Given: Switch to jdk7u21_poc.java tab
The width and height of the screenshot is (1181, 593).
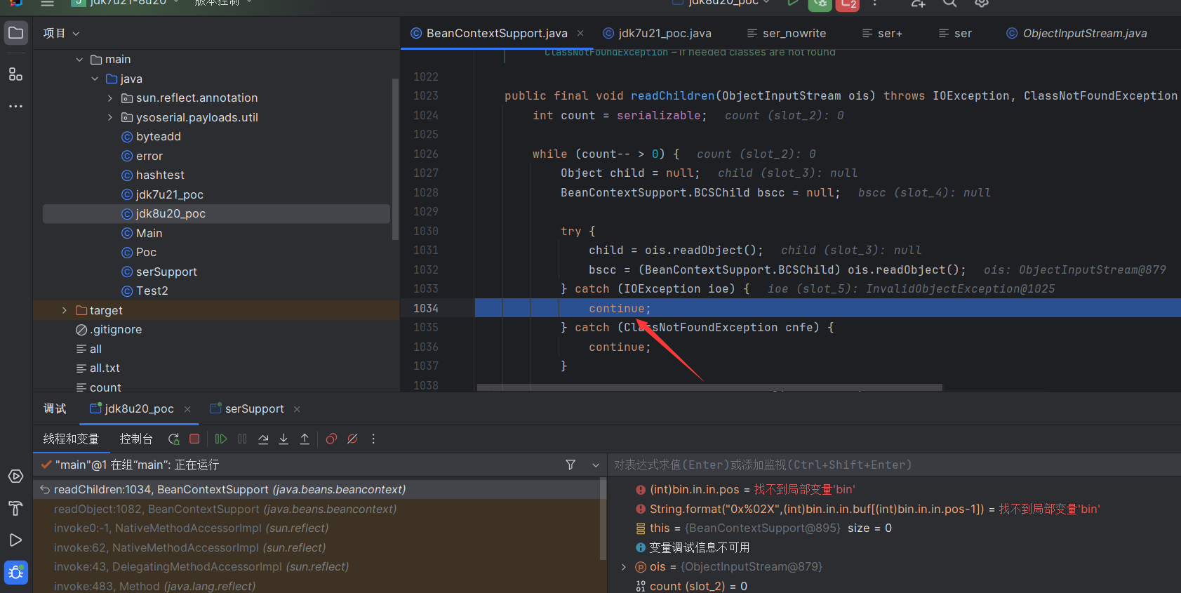Looking at the screenshot, I should (657, 33).
